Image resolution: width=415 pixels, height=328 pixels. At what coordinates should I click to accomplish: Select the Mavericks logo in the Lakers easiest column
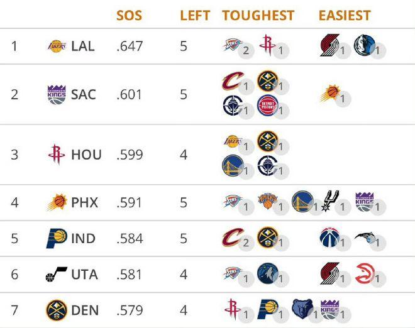coord(365,45)
